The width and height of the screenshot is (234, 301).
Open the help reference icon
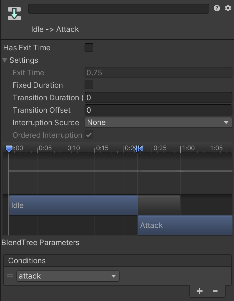[217, 8]
